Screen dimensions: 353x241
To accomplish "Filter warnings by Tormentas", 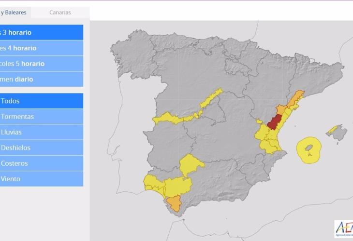I will [x=41, y=117].
